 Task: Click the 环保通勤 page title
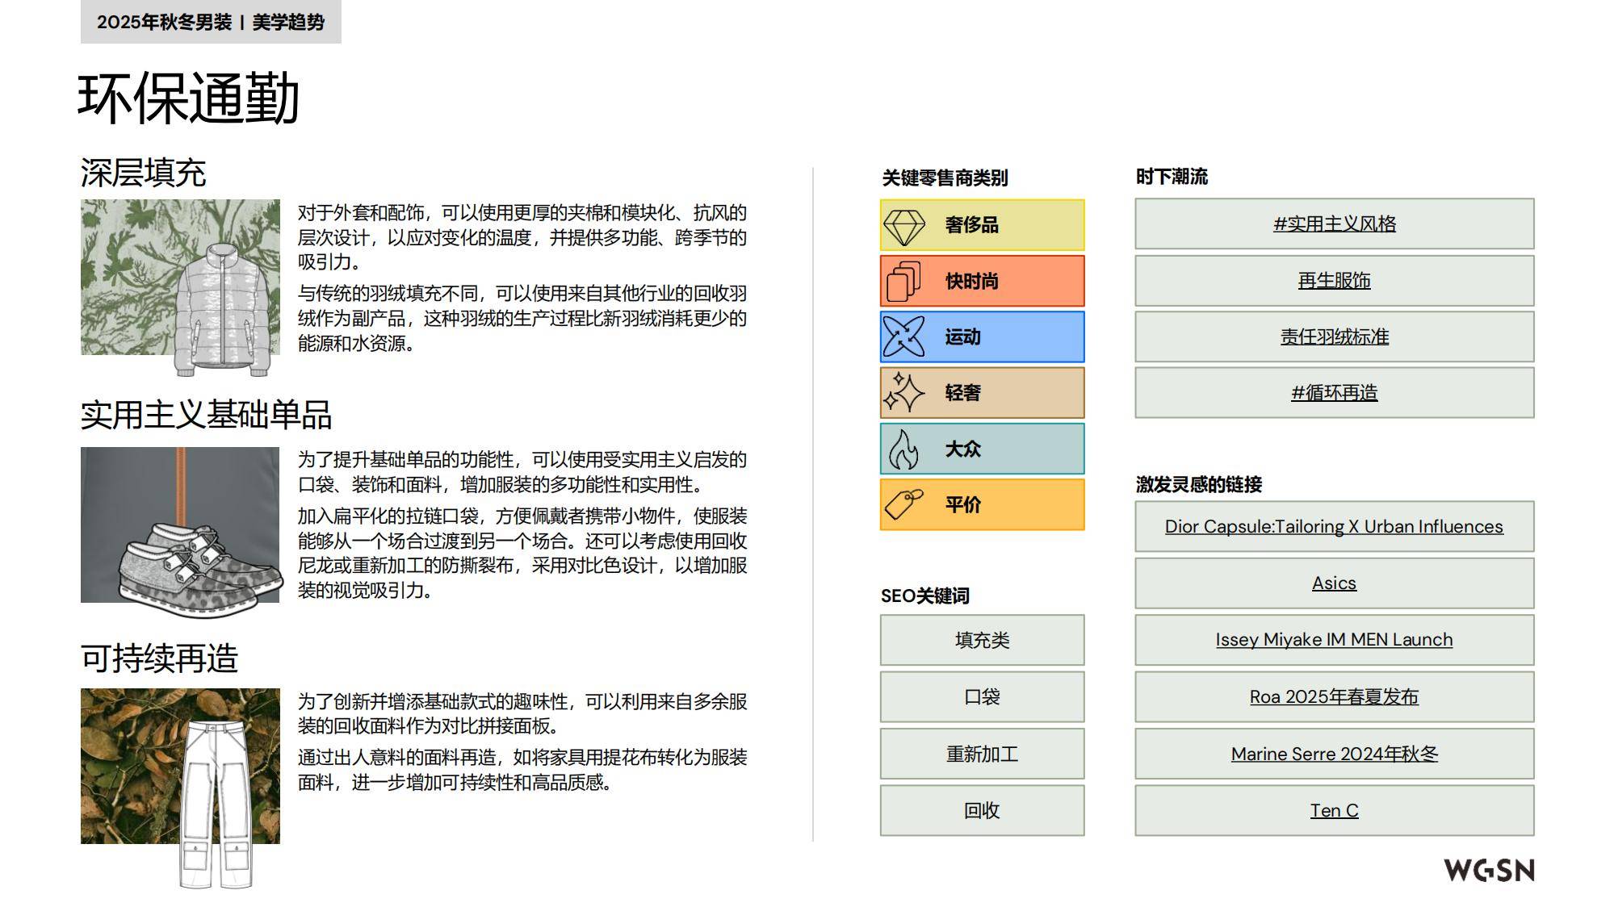188,98
